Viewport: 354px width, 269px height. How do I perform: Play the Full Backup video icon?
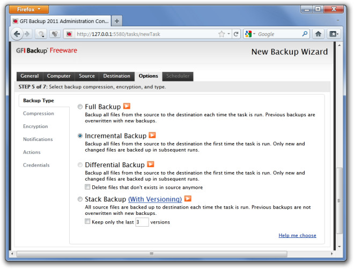point(127,106)
